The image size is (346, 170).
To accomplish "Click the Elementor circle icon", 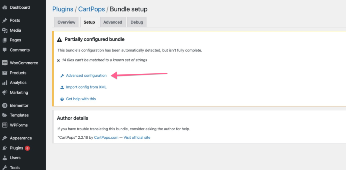I will (5, 106).
